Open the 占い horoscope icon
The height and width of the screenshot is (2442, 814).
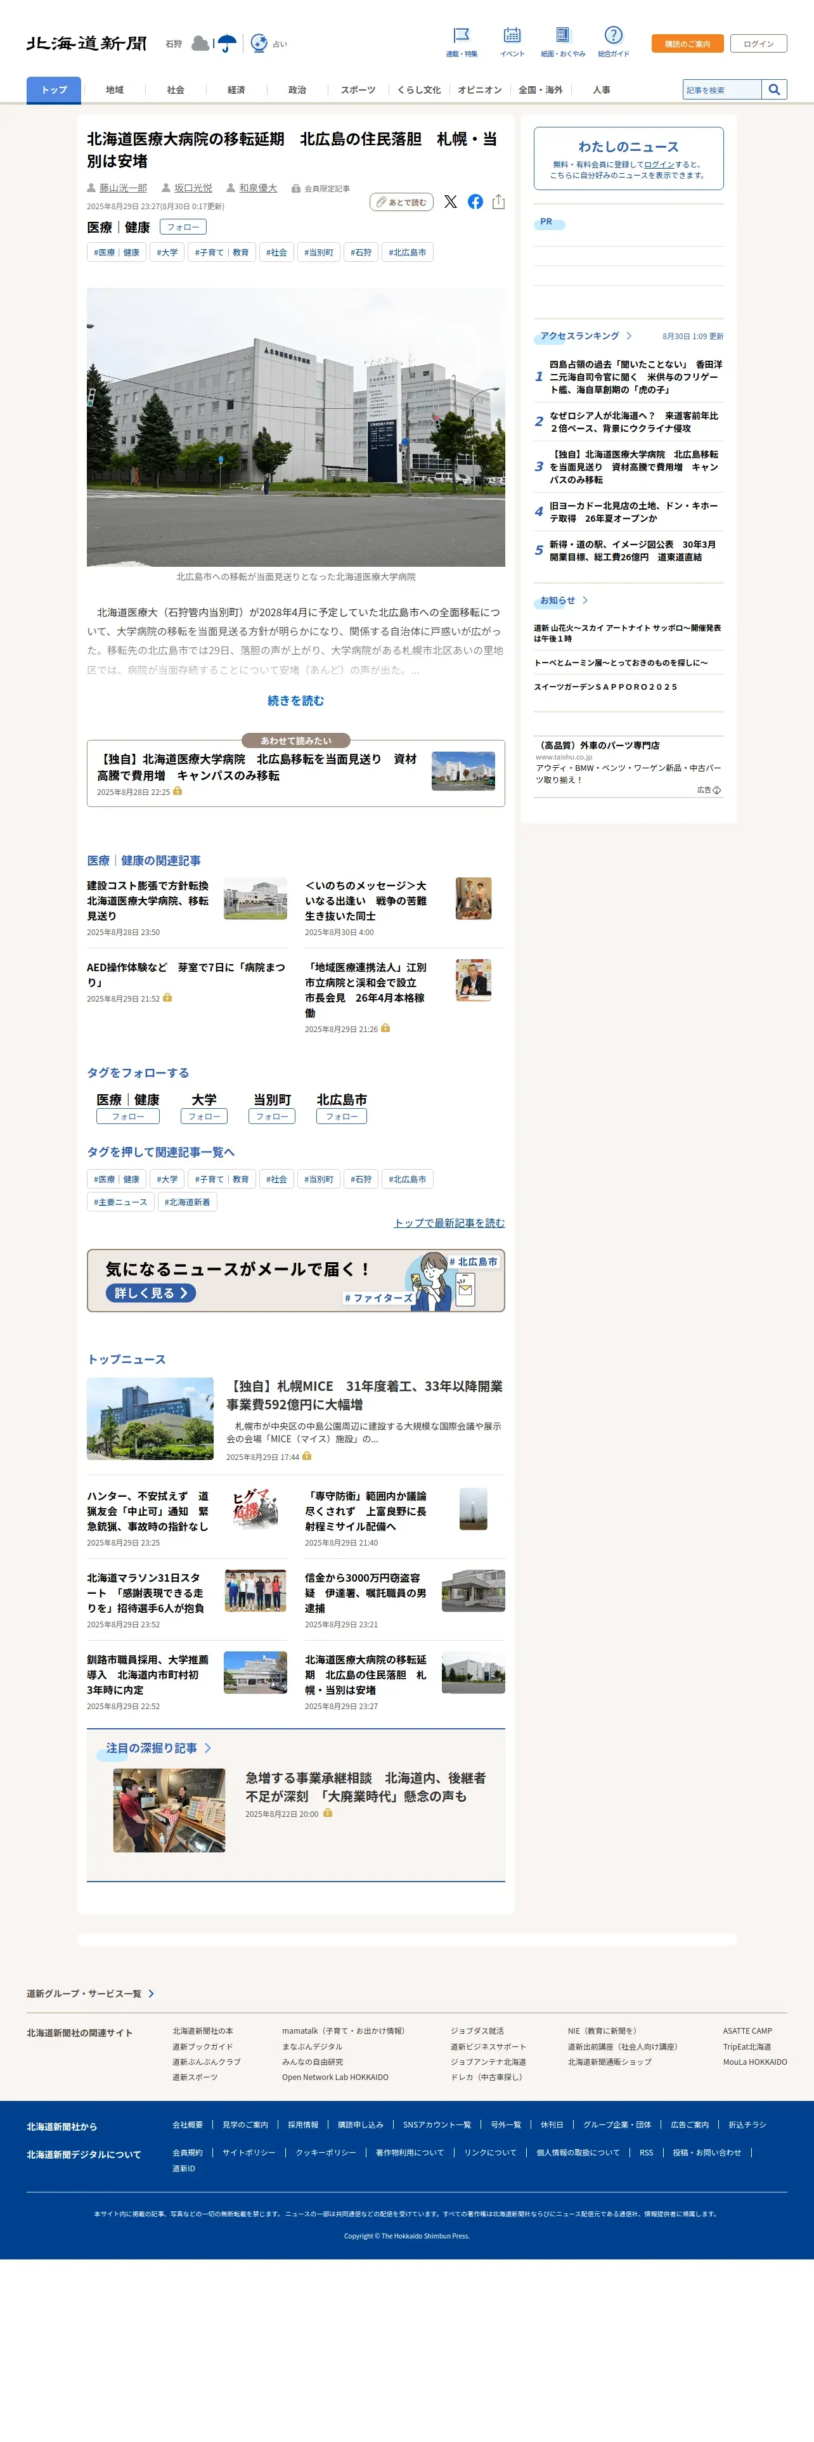(x=259, y=44)
